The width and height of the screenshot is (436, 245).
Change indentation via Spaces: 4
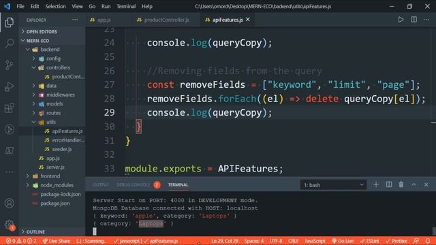point(253,241)
